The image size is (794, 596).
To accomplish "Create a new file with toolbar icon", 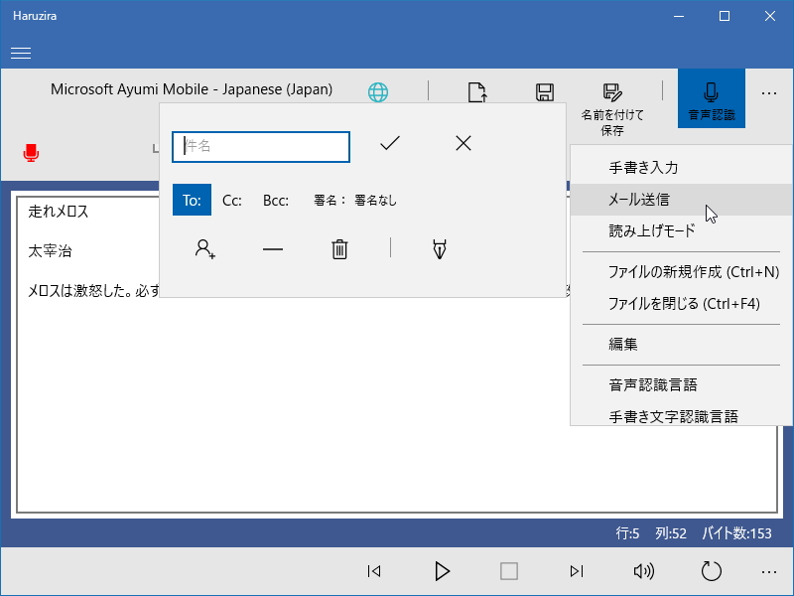I will point(476,90).
